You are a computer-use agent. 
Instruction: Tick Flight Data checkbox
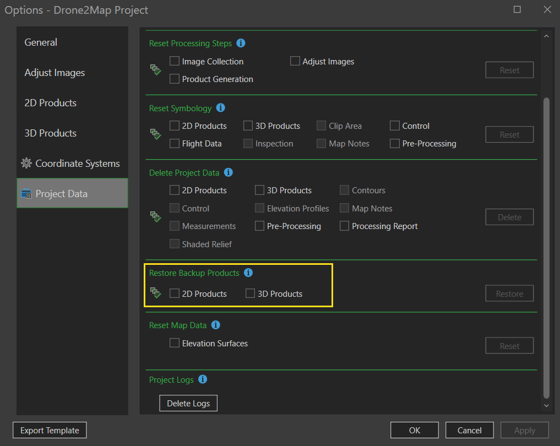pyautogui.click(x=175, y=144)
